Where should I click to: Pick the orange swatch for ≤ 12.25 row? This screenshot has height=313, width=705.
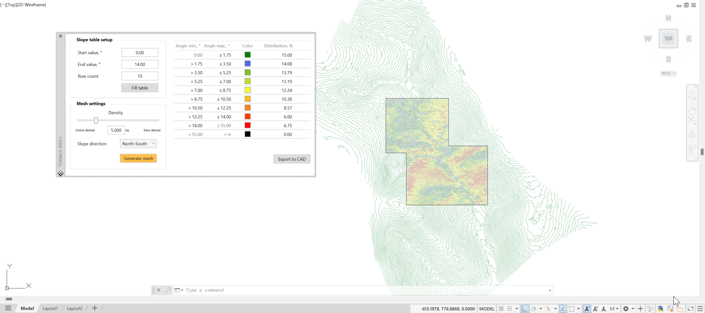[248, 108]
